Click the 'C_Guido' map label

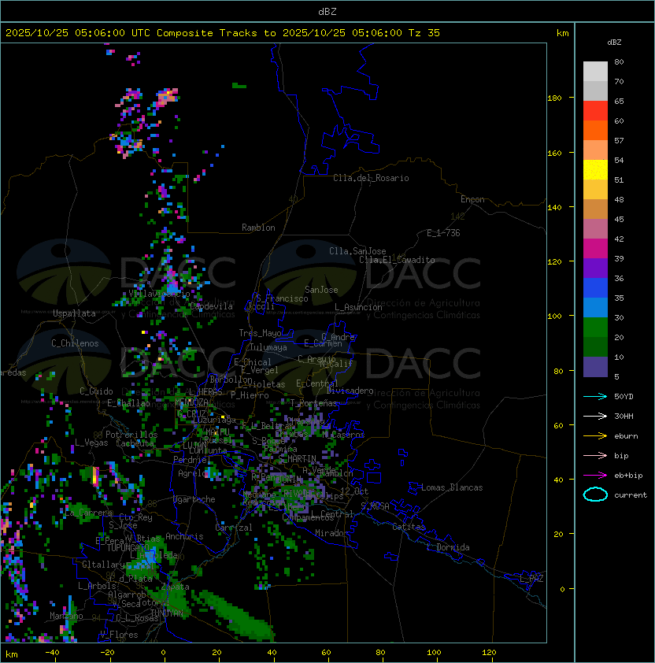[x=96, y=391]
